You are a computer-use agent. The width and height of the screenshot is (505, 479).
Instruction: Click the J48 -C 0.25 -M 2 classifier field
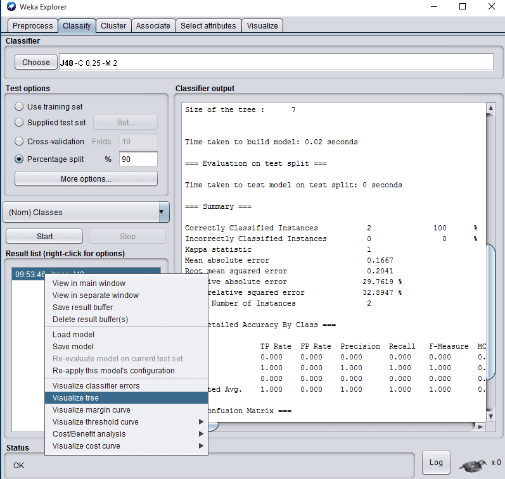pos(276,62)
